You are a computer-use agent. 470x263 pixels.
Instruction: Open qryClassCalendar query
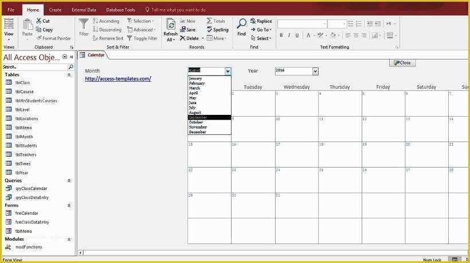coord(31,188)
